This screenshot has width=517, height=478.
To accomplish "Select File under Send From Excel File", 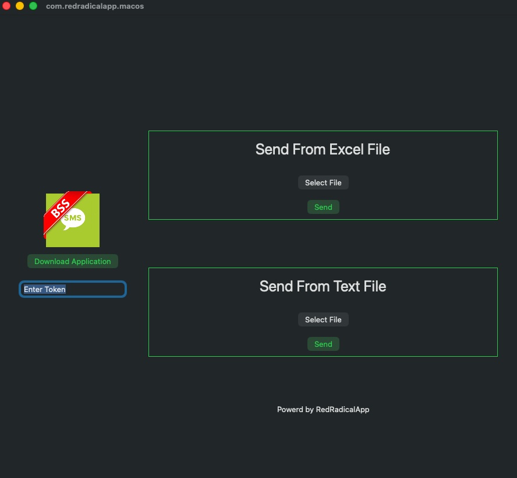I will tap(323, 182).
